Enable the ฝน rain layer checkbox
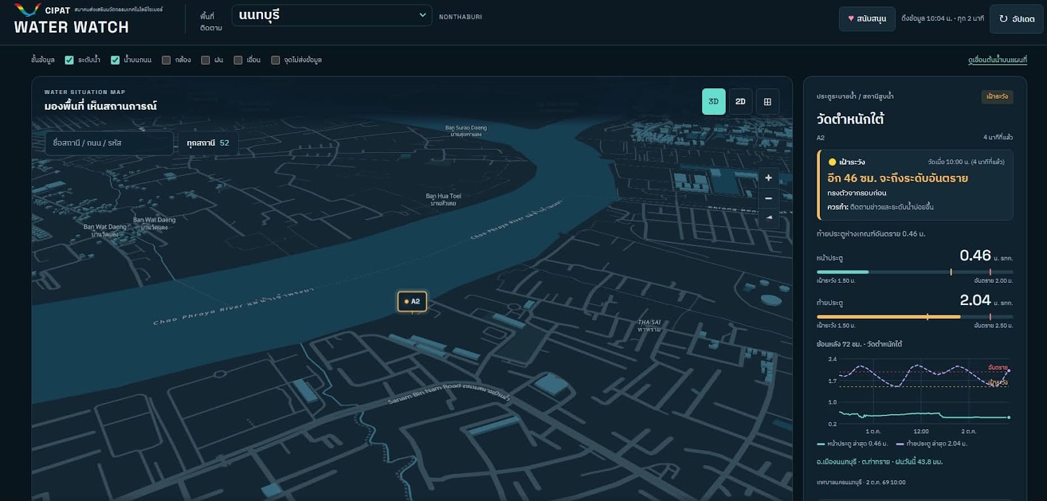1047x501 pixels. click(x=205, y=60)
